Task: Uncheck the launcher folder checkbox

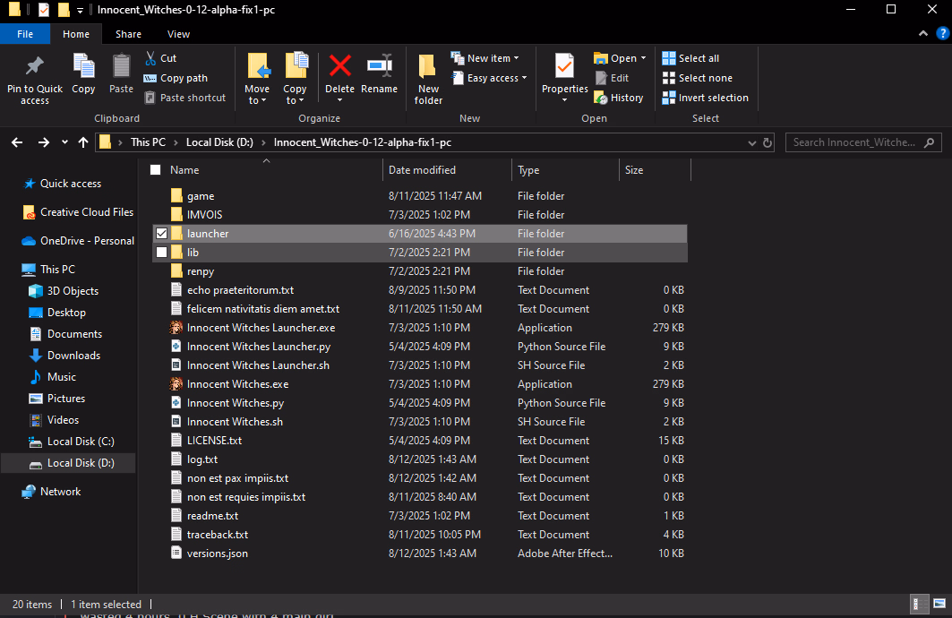Action: 161,234
